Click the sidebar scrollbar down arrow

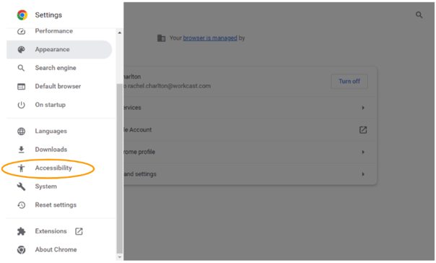[x=120, y=257]
